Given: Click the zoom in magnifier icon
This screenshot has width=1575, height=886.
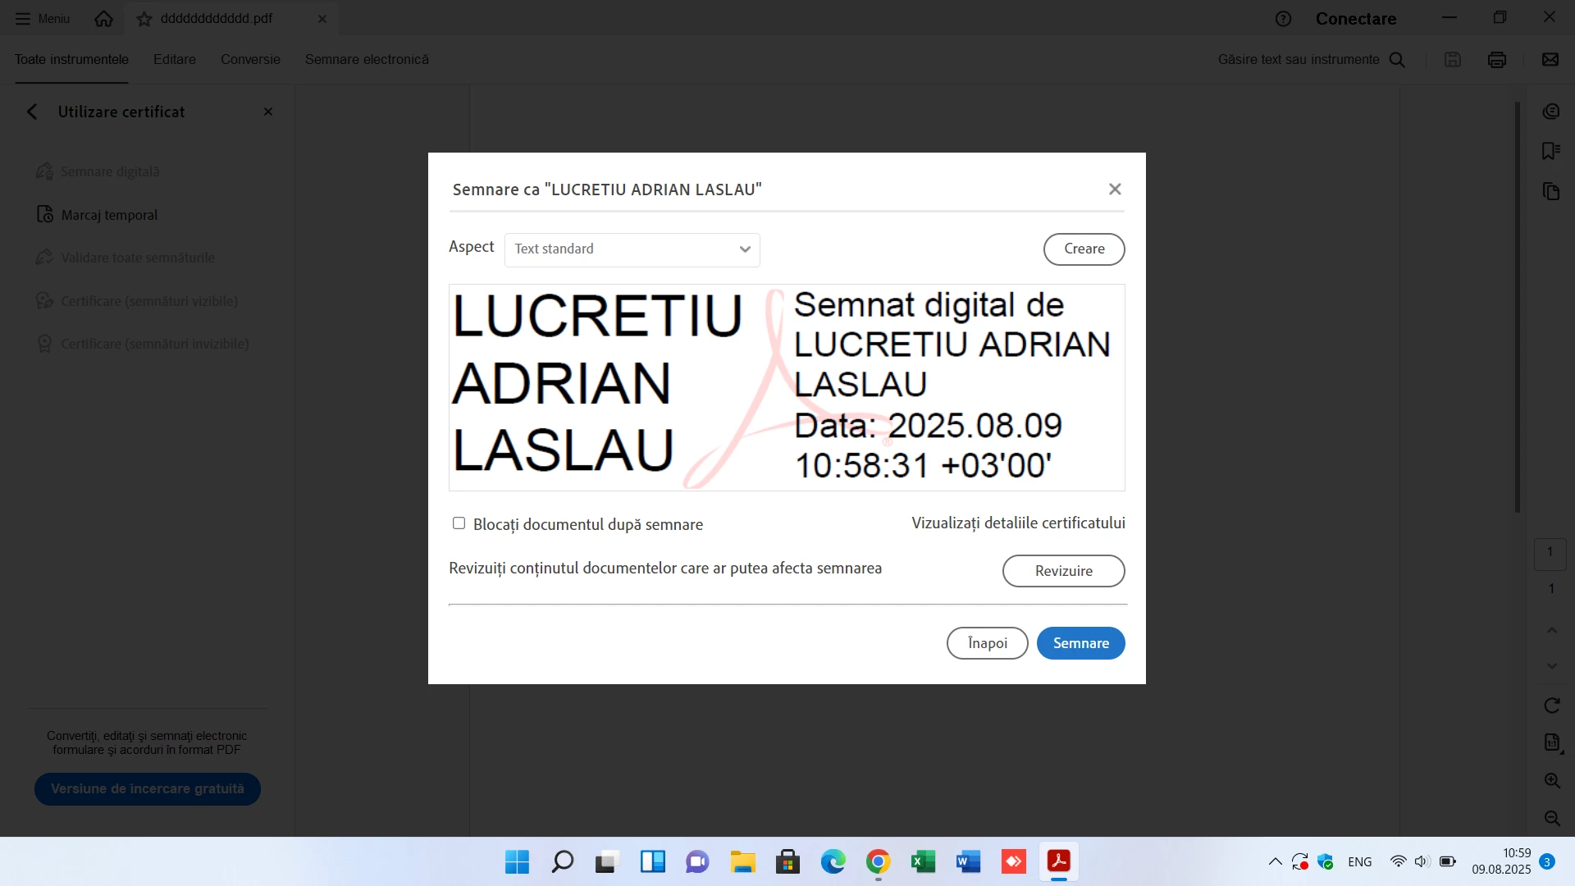Looking at the screenshot, I should point(1551,781).
